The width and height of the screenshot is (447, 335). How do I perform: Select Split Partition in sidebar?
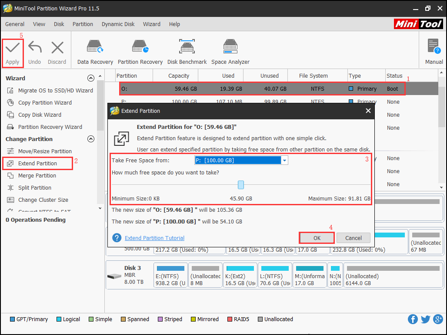point(35,188)
